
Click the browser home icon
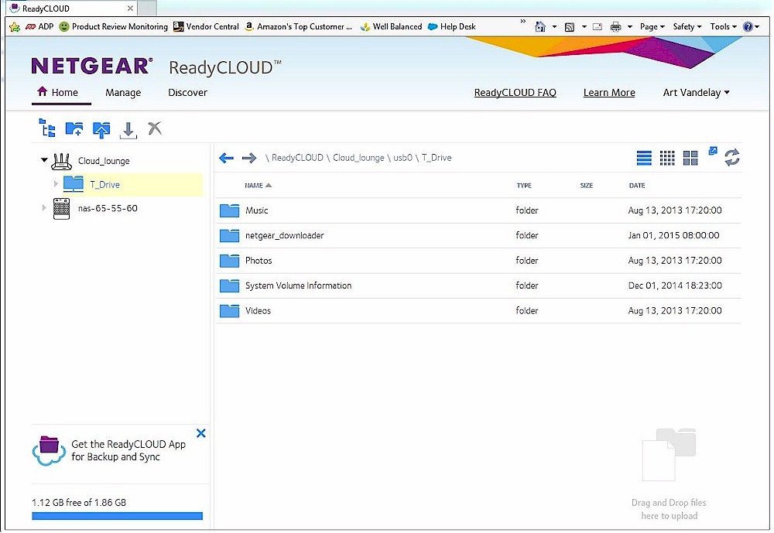pyautogui.click(x=540, y=26)
